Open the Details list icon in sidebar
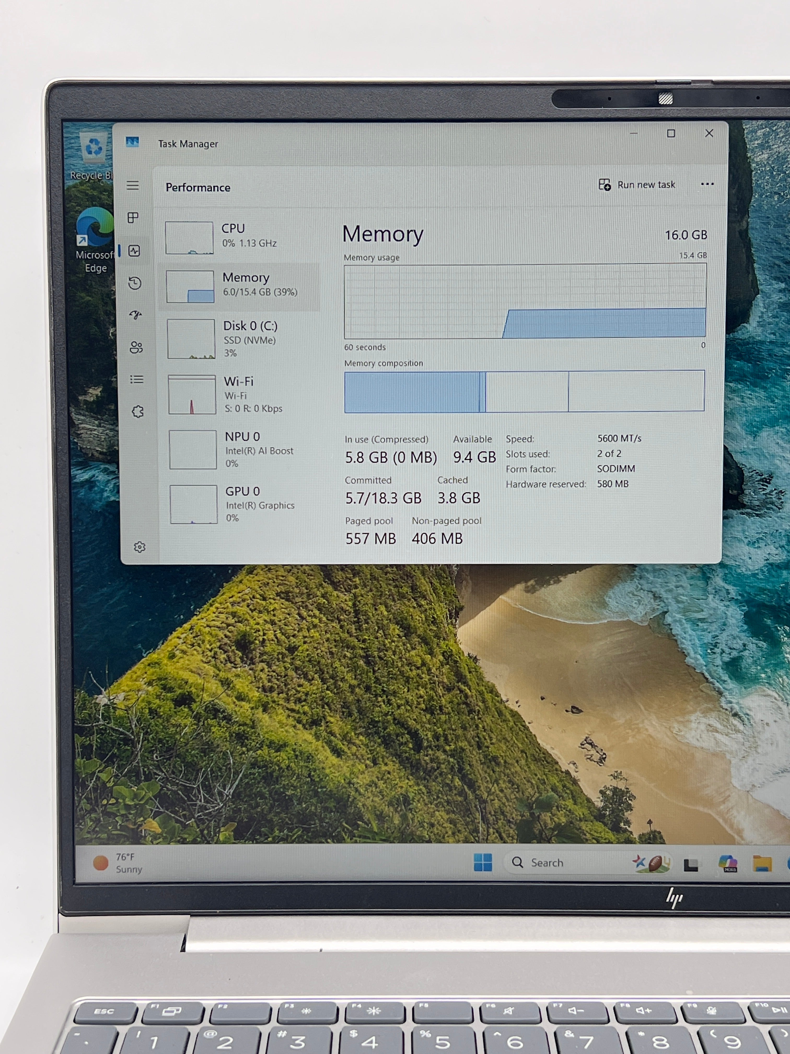 [x=137, y=379]
